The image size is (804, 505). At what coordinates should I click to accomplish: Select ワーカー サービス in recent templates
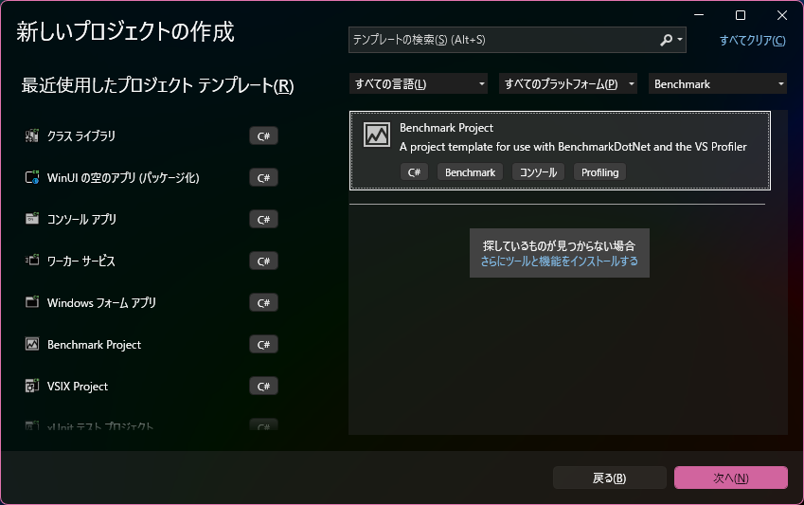(152, 261)
